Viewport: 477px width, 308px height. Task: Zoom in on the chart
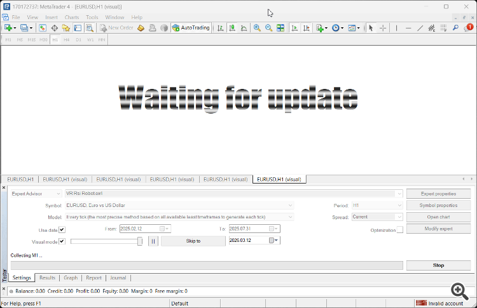[x=257, y=28]
